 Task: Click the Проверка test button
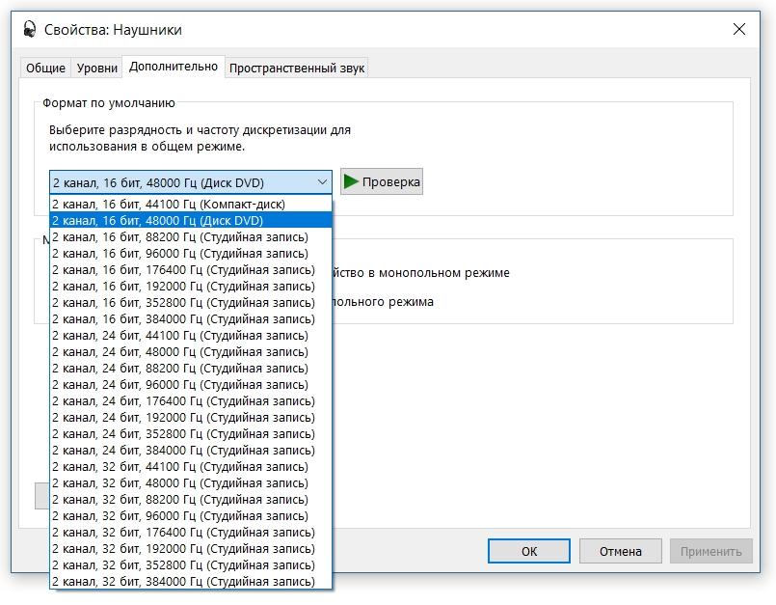point(382,181)
